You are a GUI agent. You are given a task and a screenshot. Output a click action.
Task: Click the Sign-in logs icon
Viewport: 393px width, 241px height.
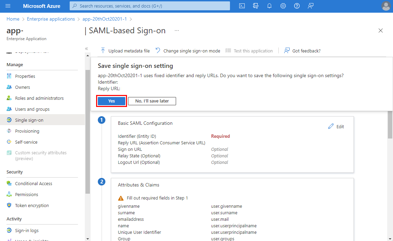tap(9, 230)
